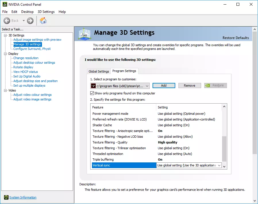Select Texture filtering - Quality row

click(157, 142)
